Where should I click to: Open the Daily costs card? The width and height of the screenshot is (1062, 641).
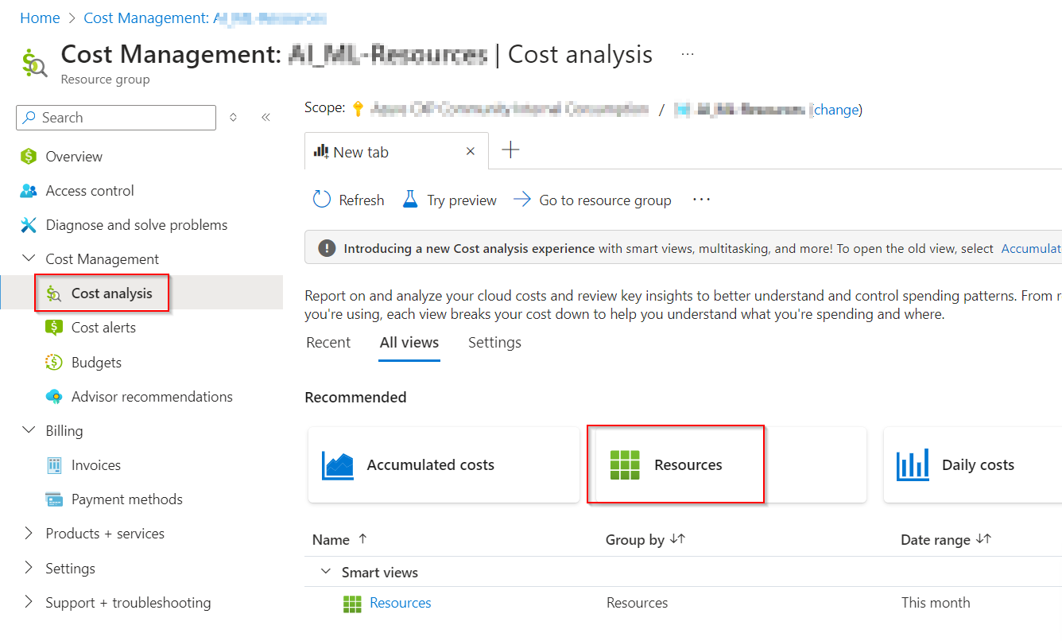point(972,465)
